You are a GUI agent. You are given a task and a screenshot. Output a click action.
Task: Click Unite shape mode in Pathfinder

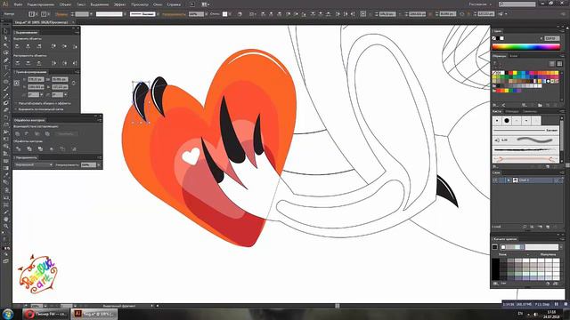18,134
